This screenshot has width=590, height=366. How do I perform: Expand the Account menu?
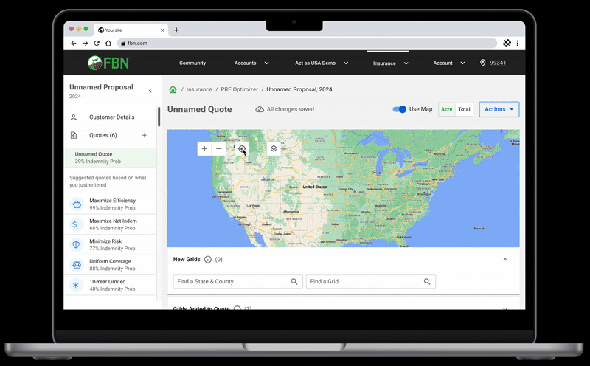tap(449, 63)
